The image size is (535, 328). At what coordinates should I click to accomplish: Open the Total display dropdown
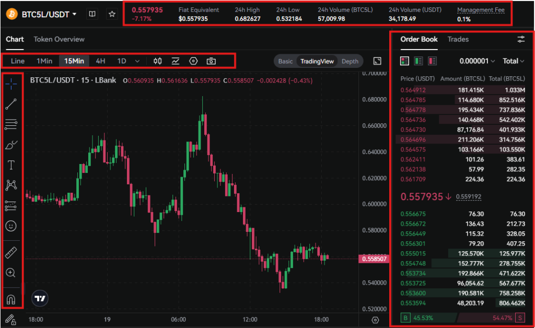pos(513,61)
